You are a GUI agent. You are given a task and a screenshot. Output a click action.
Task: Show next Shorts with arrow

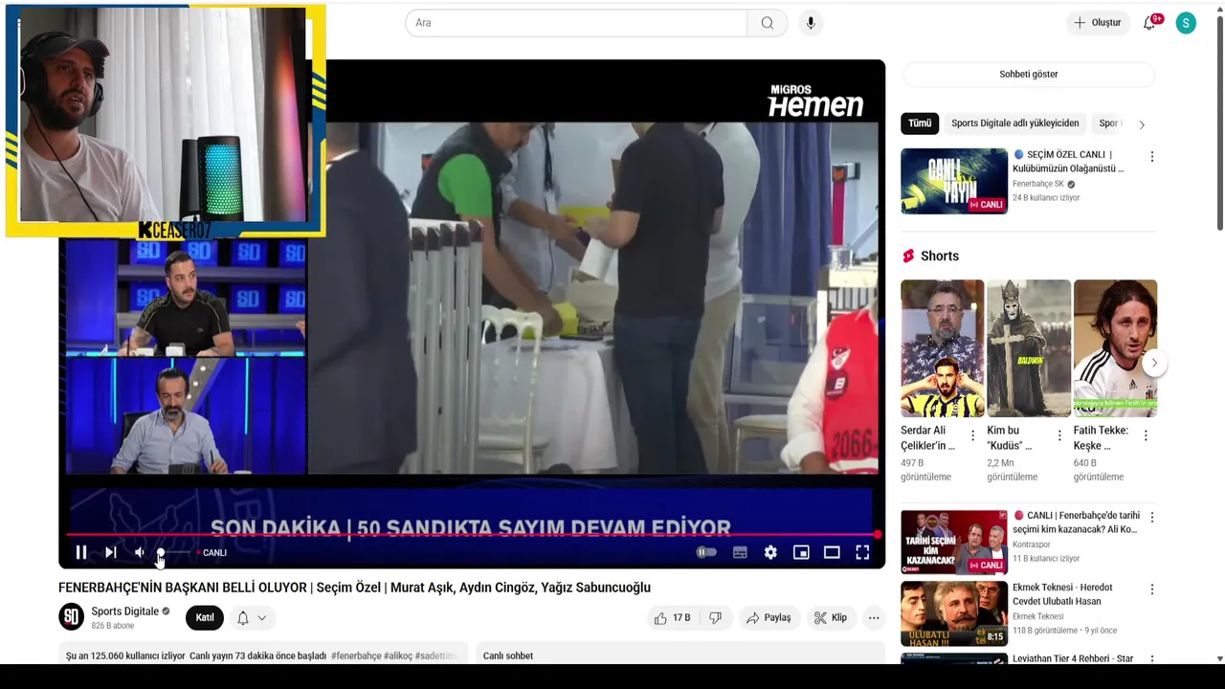coord(1154,363)
